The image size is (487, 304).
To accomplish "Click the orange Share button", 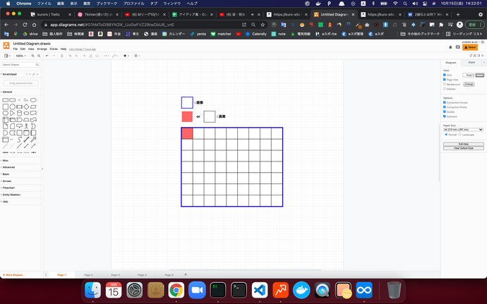I will [x=469, y=47].
